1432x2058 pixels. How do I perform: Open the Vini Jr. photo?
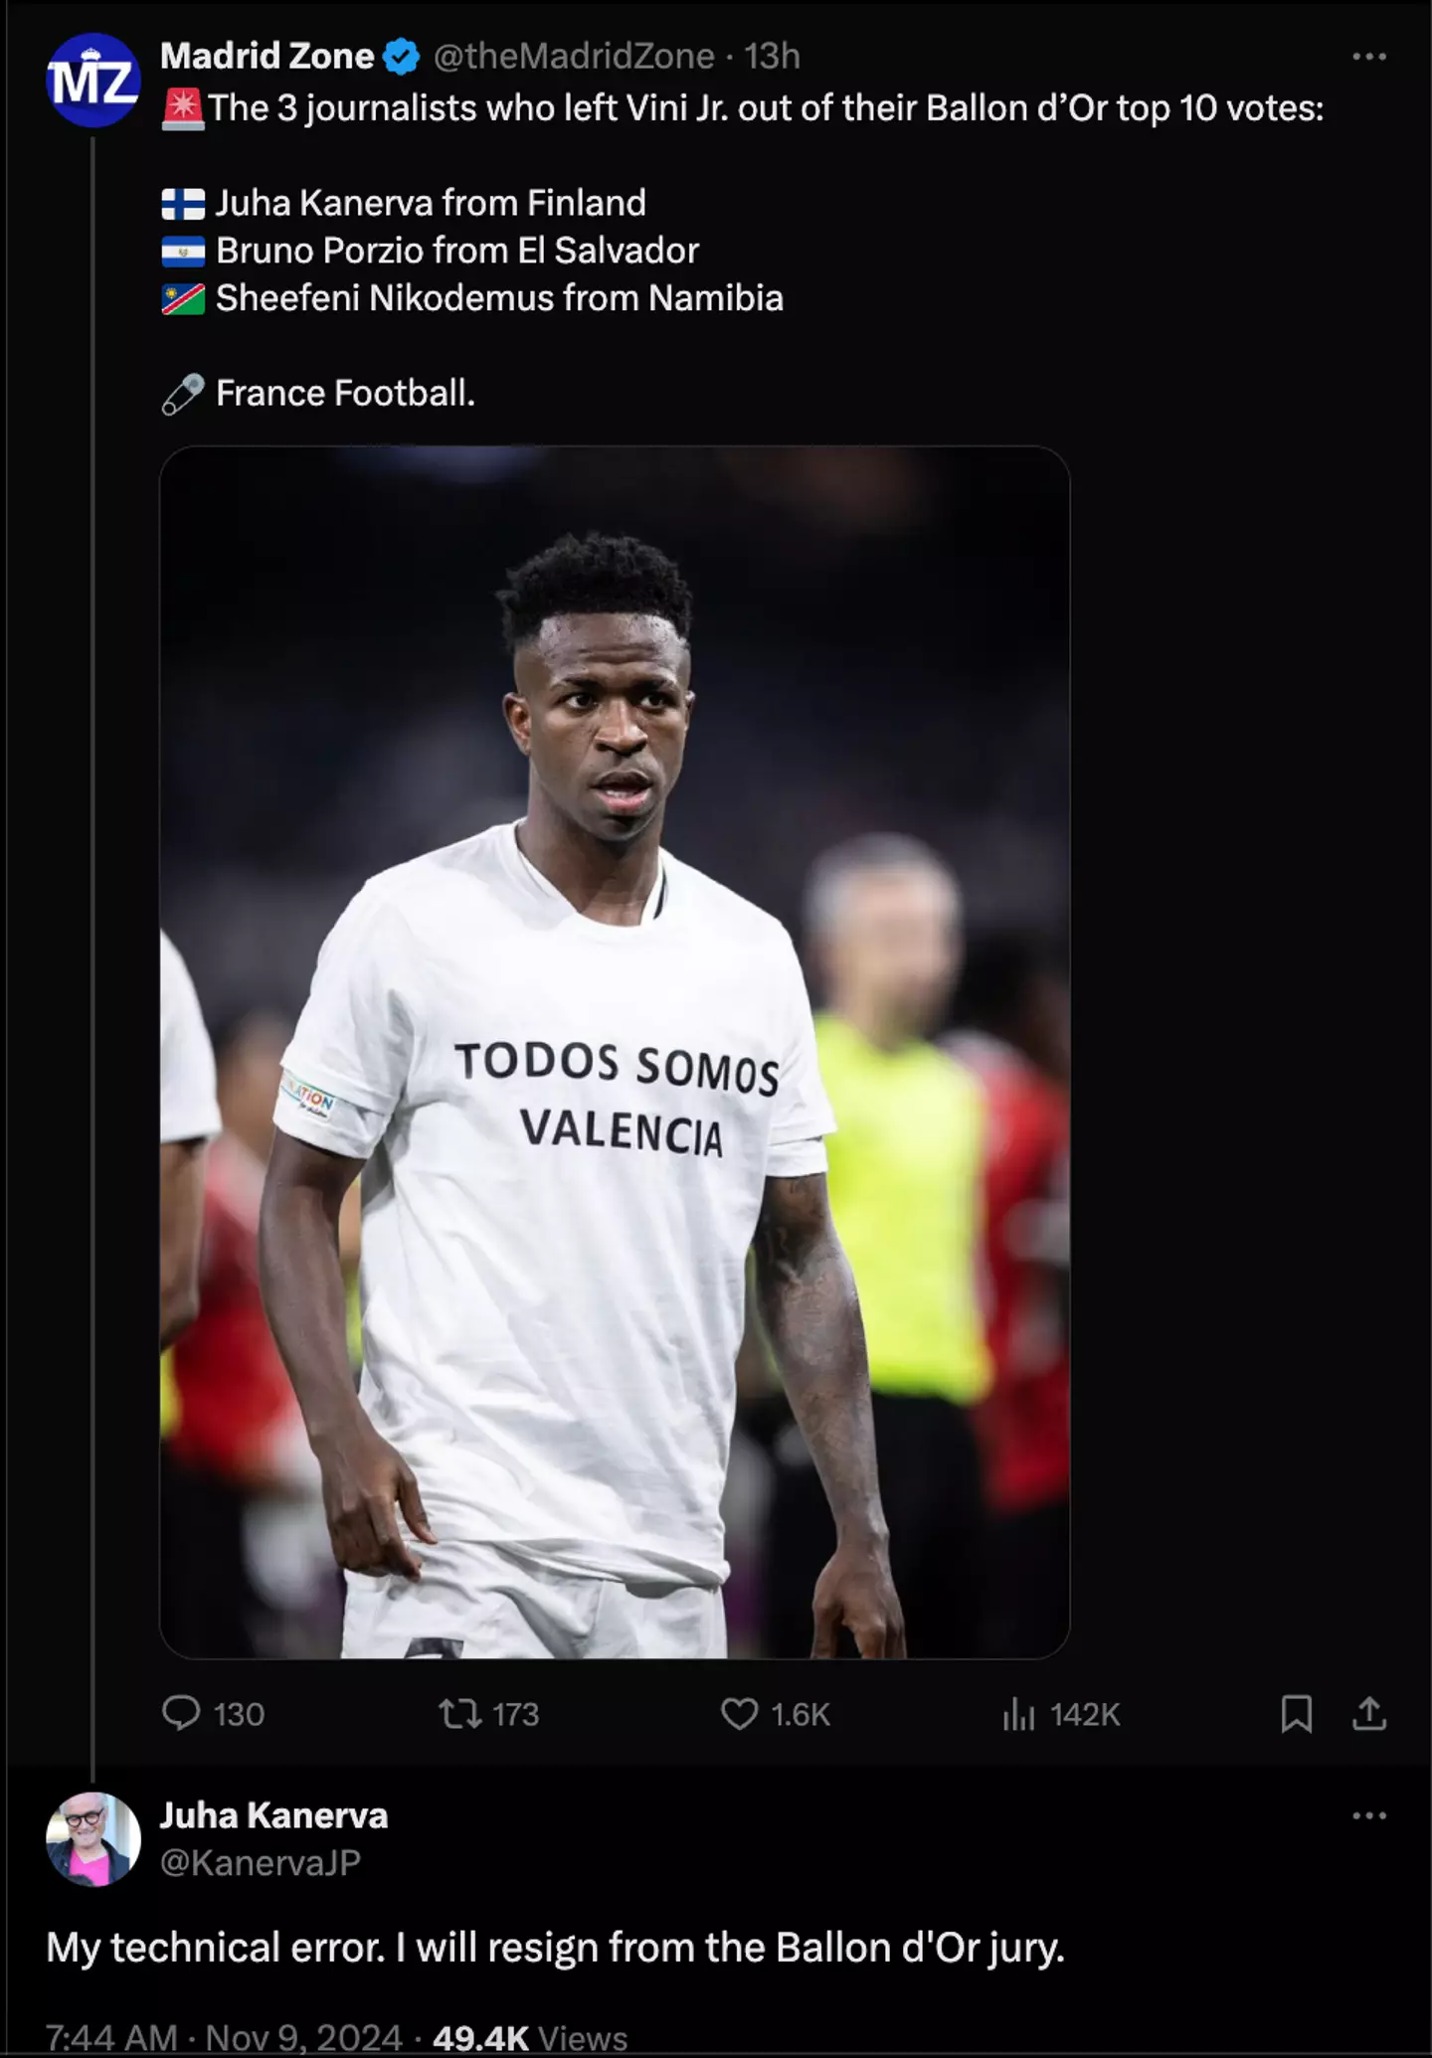(x=615, y=1052)
